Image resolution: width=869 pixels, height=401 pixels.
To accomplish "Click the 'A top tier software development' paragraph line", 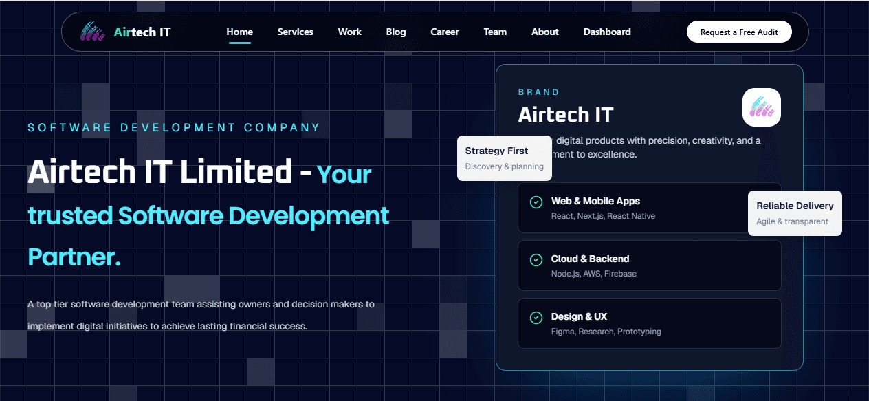I will point(201,304).
